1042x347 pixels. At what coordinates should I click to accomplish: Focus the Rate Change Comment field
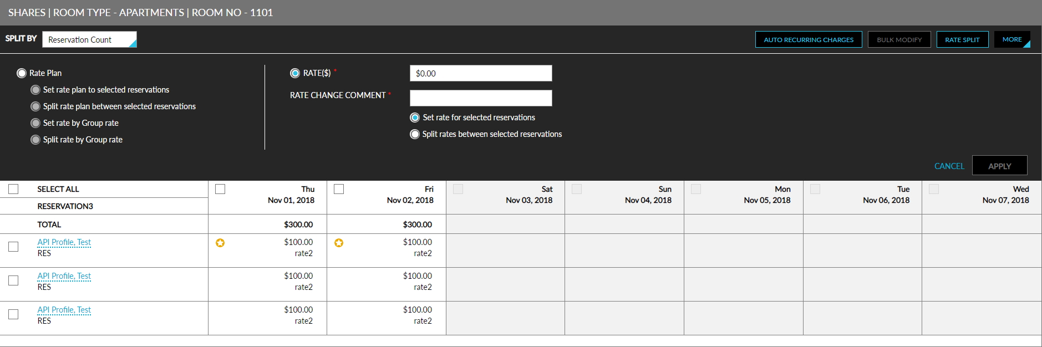(x=480, y=98)
